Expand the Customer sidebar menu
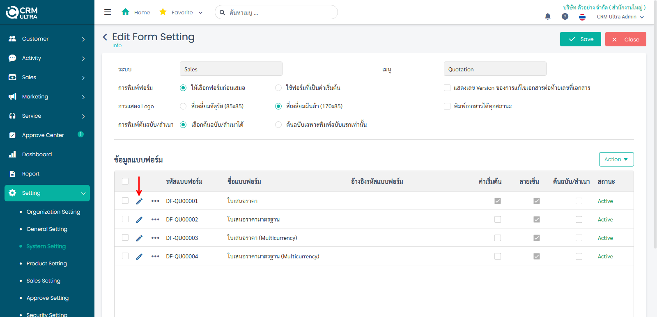Image resolution: width=657 pixels, height=317 pixels. pyautogui.click(x=47, y=39)
